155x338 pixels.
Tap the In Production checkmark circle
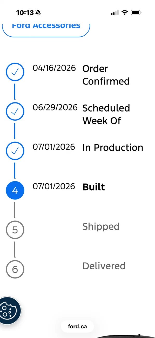(15, 151)
